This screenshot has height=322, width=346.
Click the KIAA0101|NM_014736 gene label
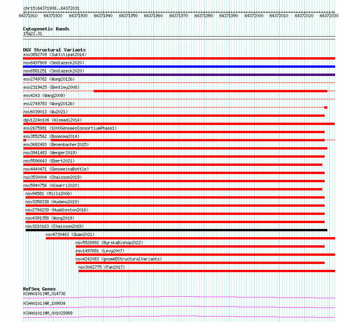click(44, 294)
